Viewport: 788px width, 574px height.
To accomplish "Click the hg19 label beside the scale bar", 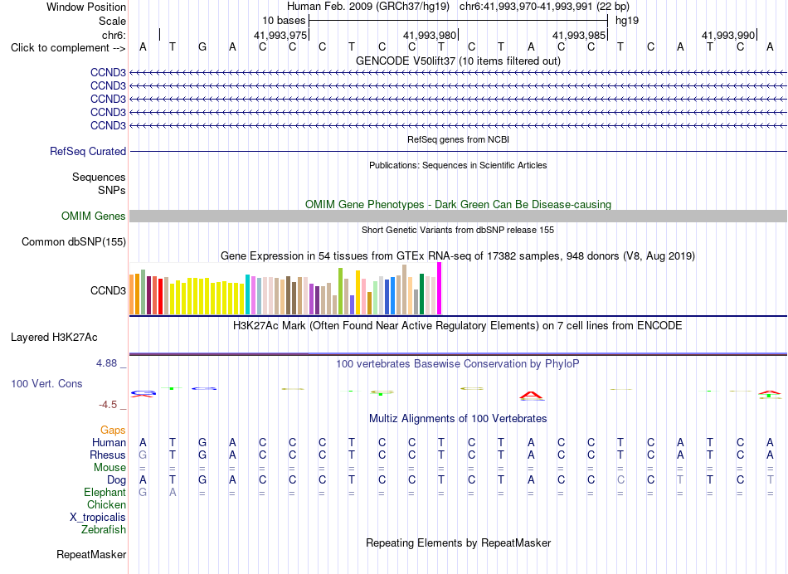I will [627, 21].
